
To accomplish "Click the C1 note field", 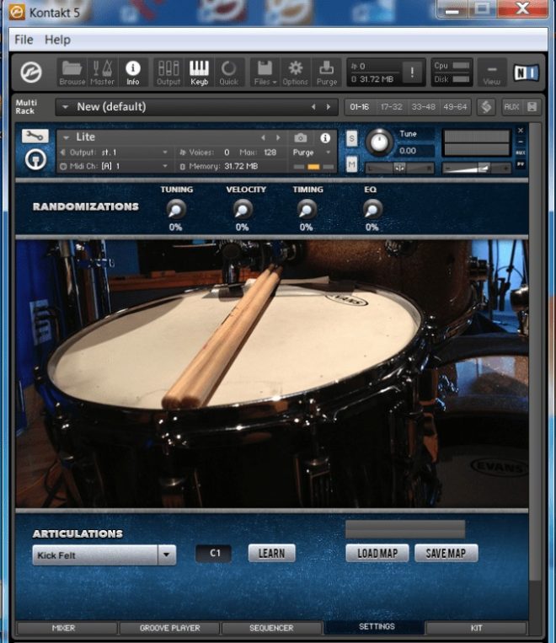I will click(x=214, y=553).
